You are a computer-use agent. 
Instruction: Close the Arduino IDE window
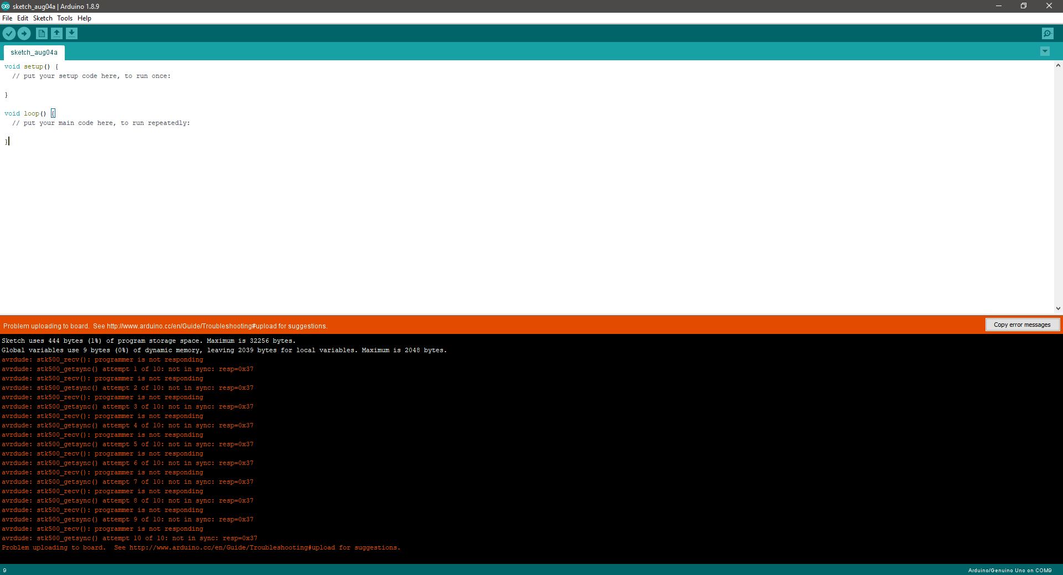[1049, 6]
